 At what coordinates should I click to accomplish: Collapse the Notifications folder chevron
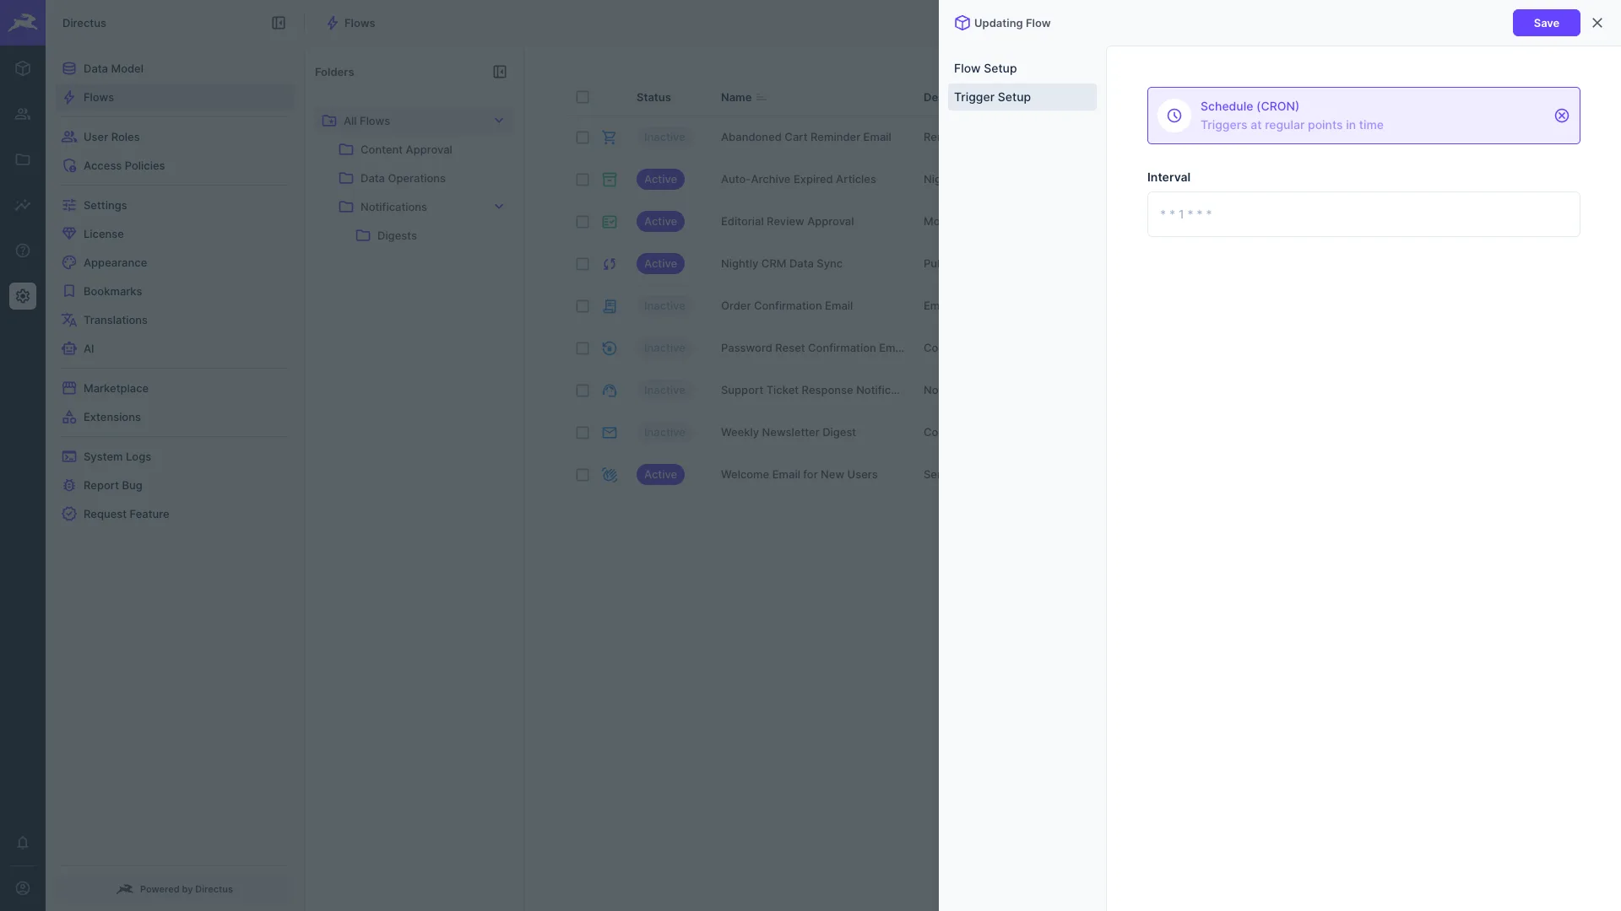[x=499, y=207]
